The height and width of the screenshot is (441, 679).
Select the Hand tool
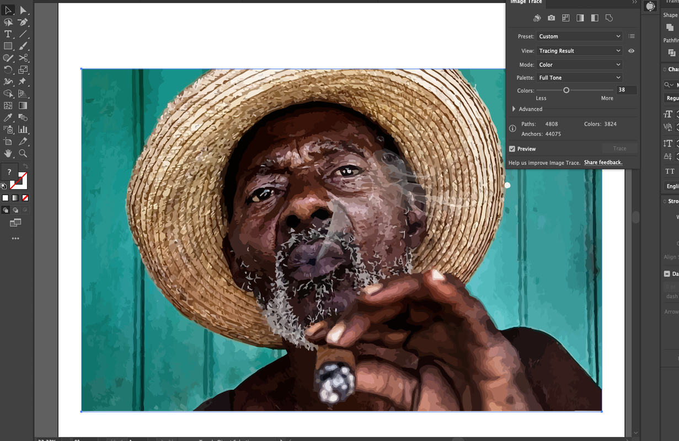8,153
